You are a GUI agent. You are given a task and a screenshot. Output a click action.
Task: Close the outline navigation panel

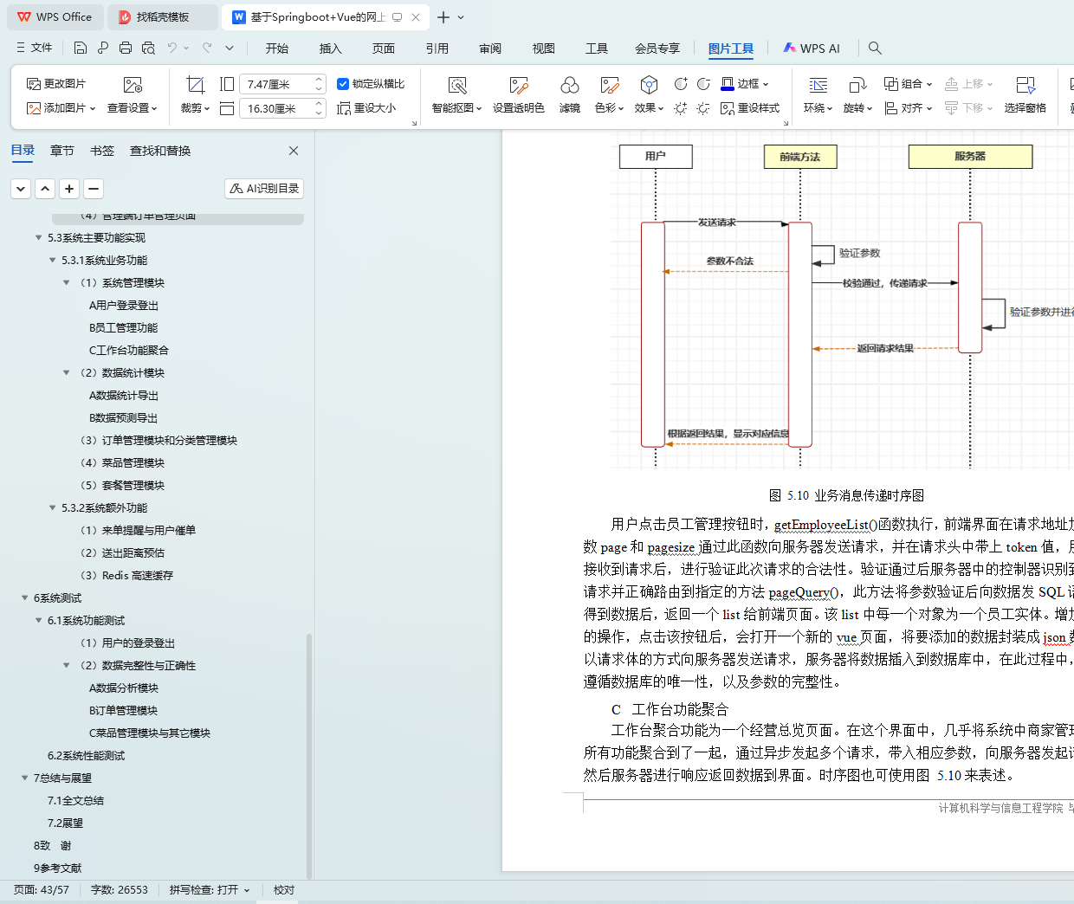coord(294,151)
